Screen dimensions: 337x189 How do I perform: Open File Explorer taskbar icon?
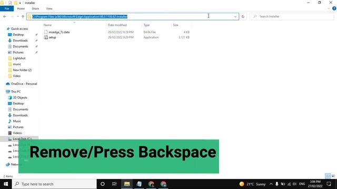coord(127,184)
